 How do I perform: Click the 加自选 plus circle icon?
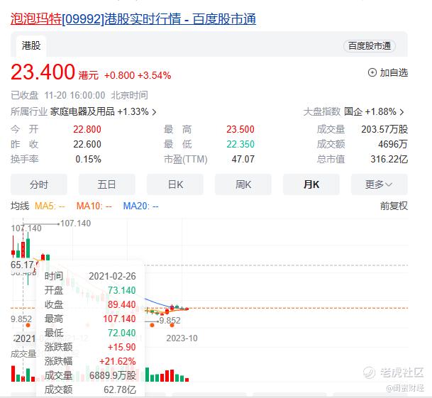(372, 72)
